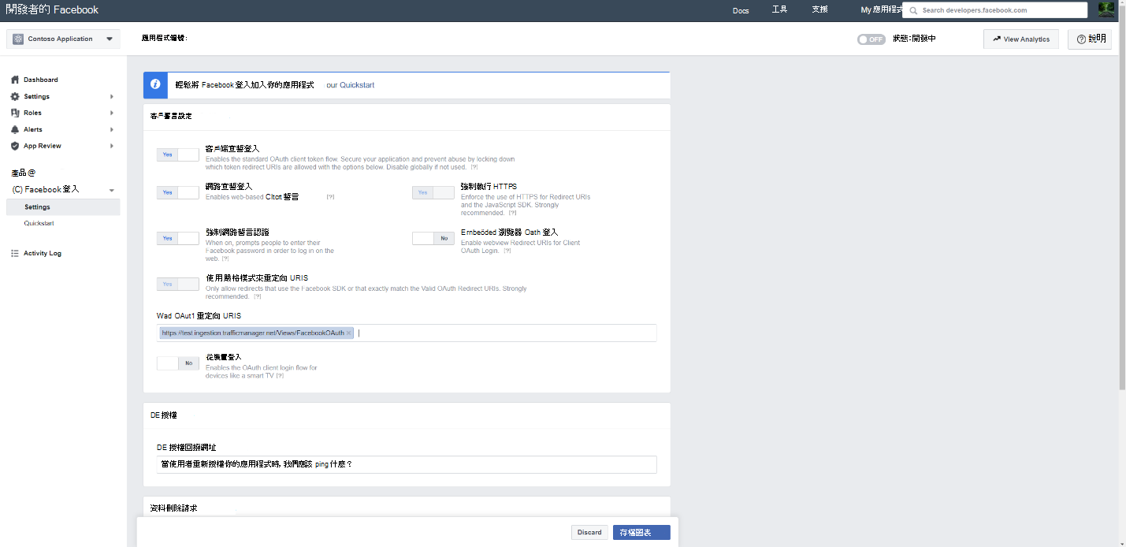Click the Settings gear icon in sidebar
The height and width of the screenshot is (547, 1126).
coord(16,96)
